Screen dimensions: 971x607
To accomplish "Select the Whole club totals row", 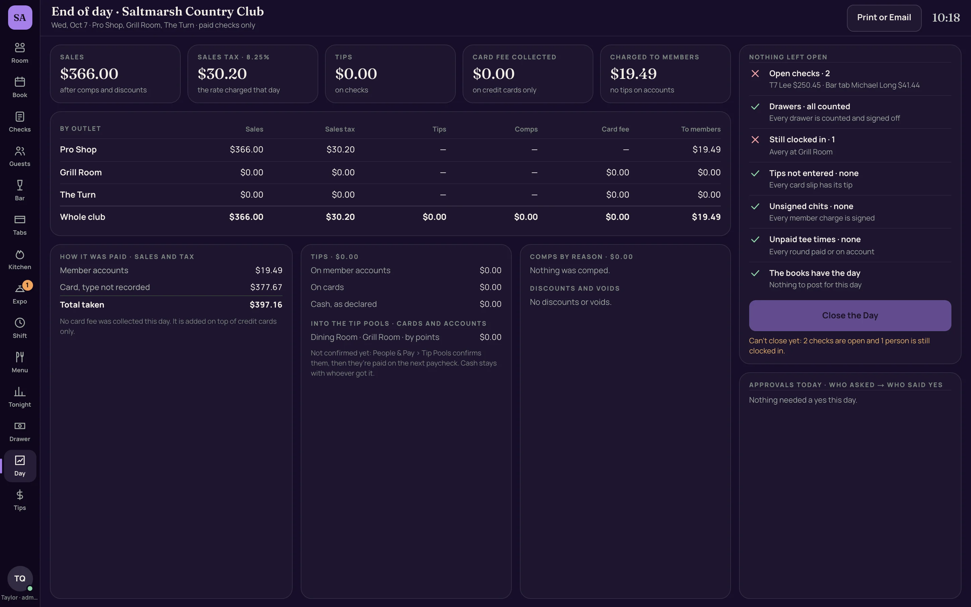I will tap(390, 217).
